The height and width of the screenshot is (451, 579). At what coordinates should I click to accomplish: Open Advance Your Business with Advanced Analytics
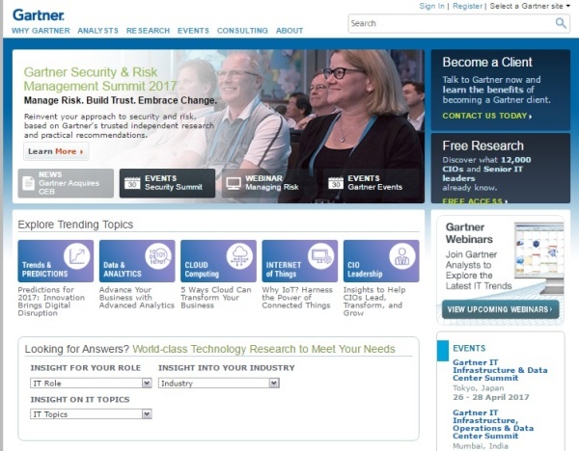pos(137,297)
